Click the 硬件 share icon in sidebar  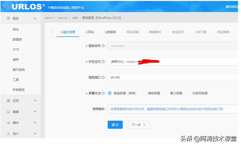pyautogui.click(x=9, y=123)
